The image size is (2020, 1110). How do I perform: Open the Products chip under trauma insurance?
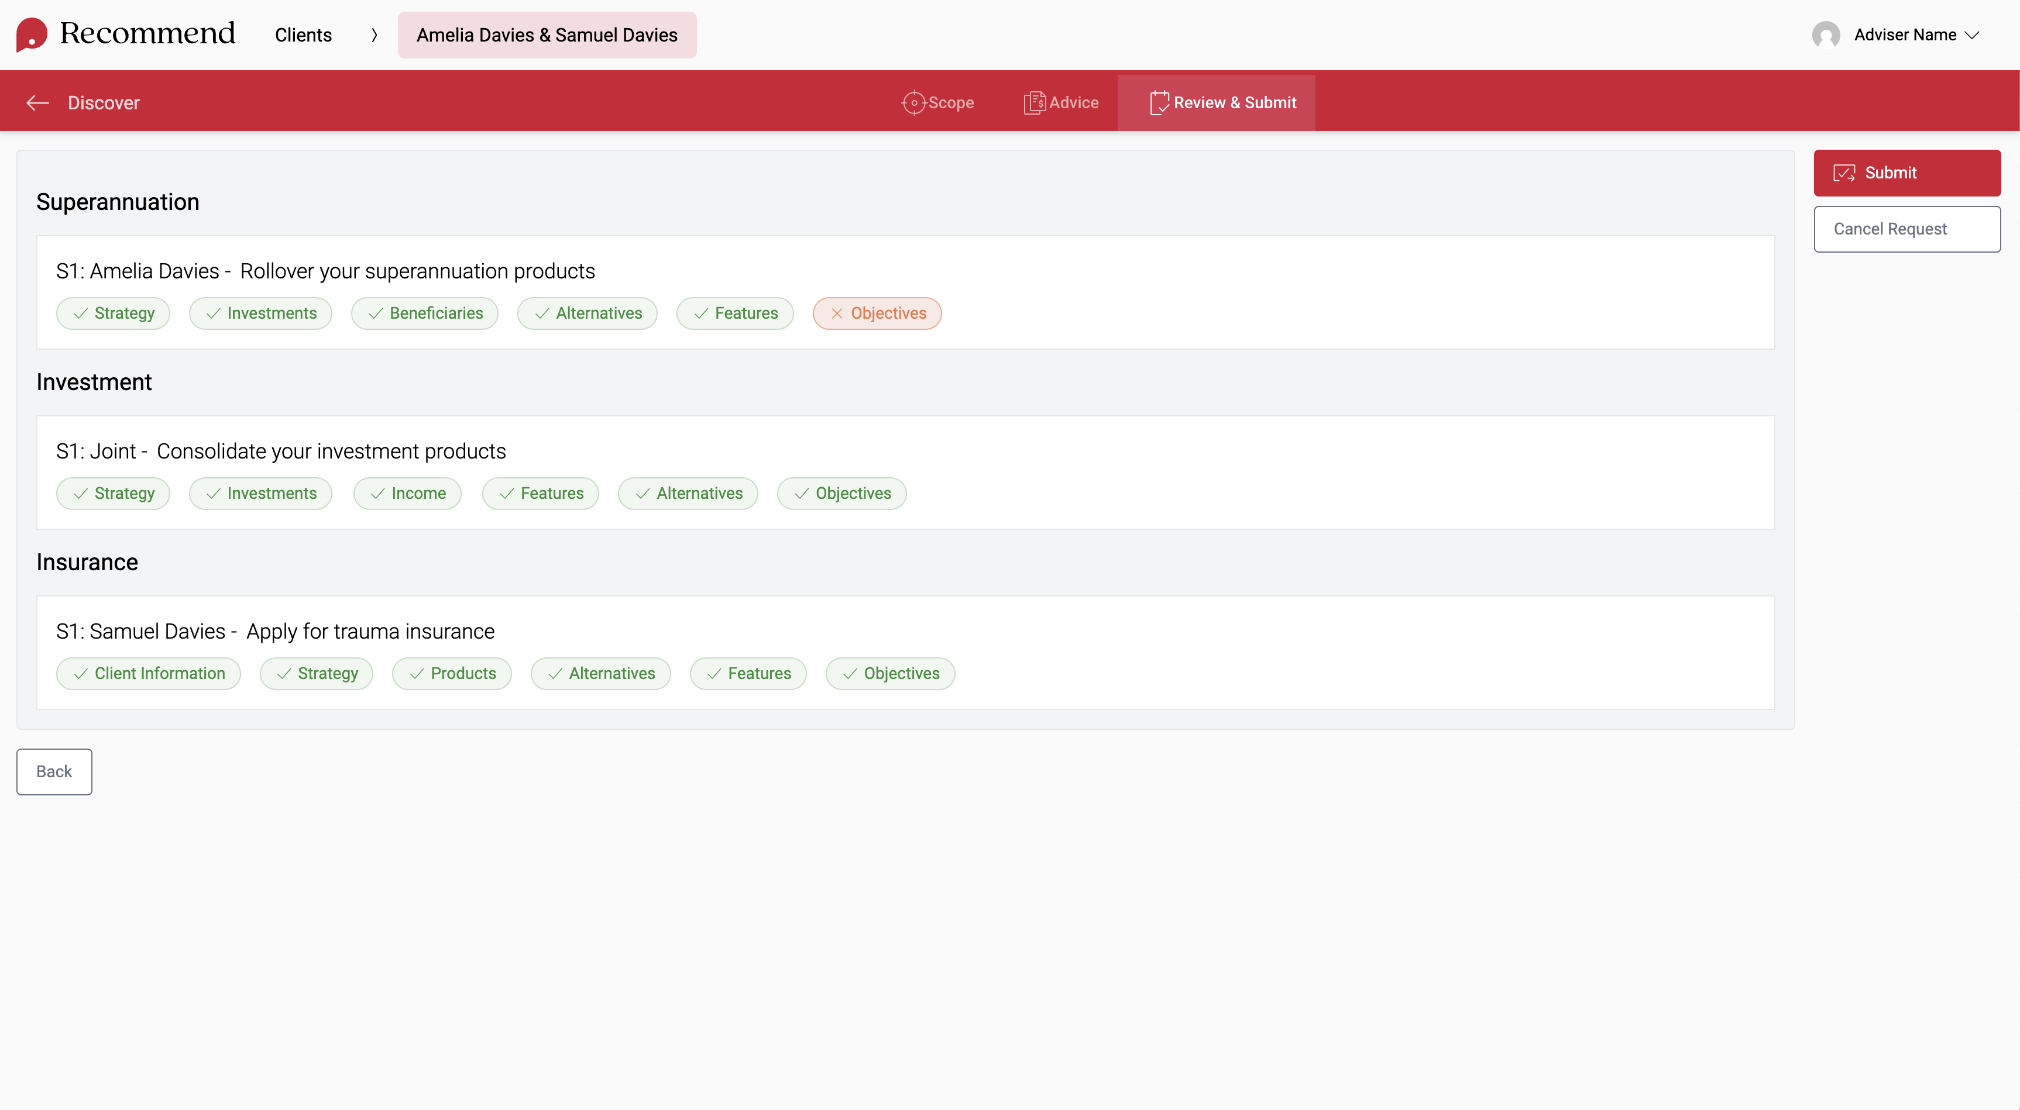452,674
